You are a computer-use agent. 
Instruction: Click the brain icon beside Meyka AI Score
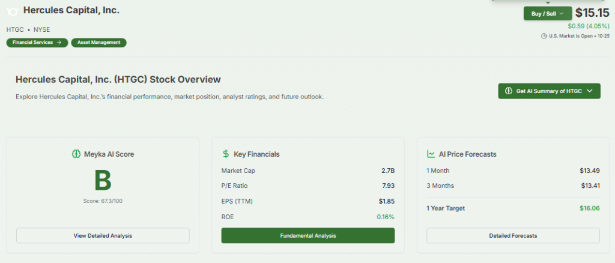click(x=76, y=154)
